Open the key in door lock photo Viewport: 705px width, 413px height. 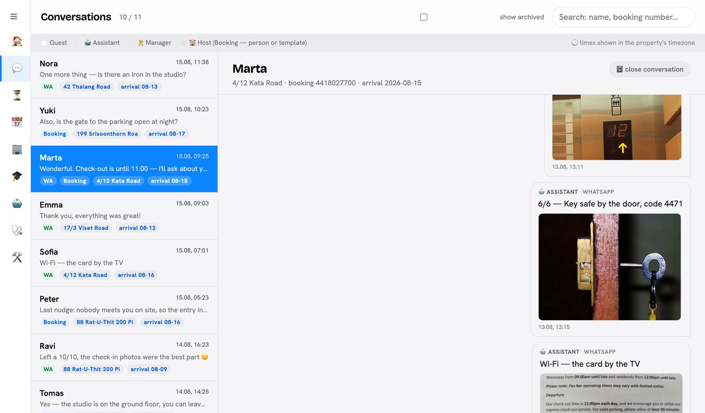[609, 267]
